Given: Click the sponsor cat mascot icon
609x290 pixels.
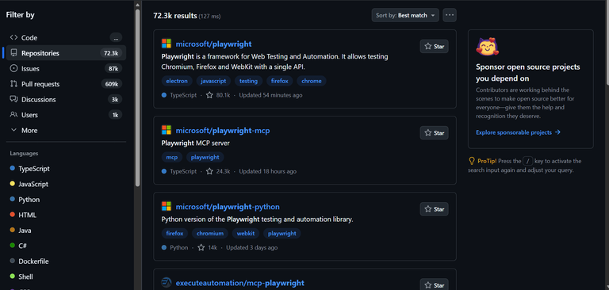Looking at the screenshot, I should click(487, 48).
